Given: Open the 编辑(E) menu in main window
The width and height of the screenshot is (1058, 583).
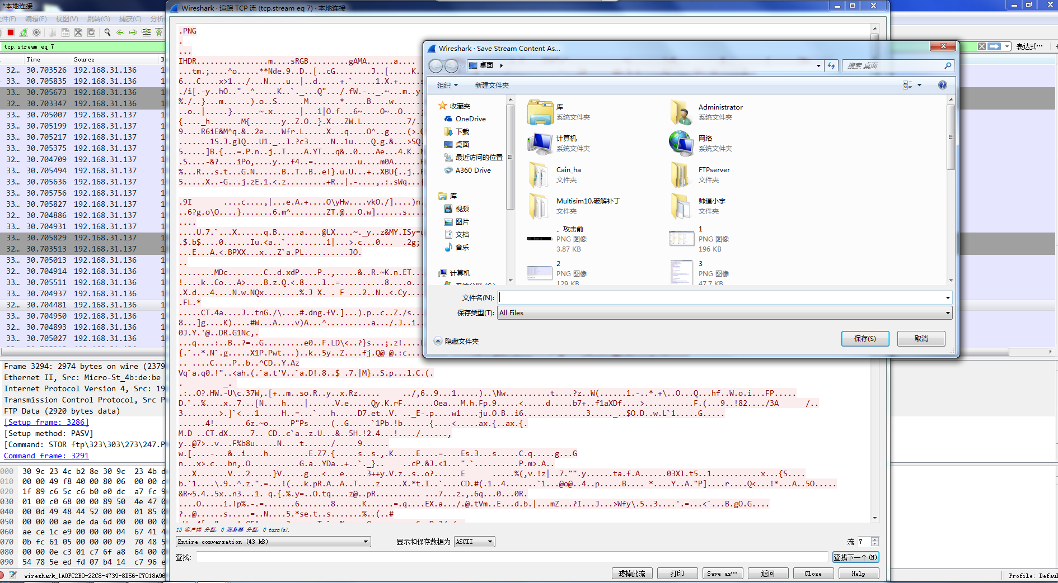Looking at the screenshot, I should 36,19.
